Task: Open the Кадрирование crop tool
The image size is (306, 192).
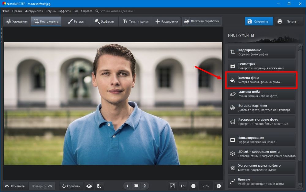Action: [262, 52]
